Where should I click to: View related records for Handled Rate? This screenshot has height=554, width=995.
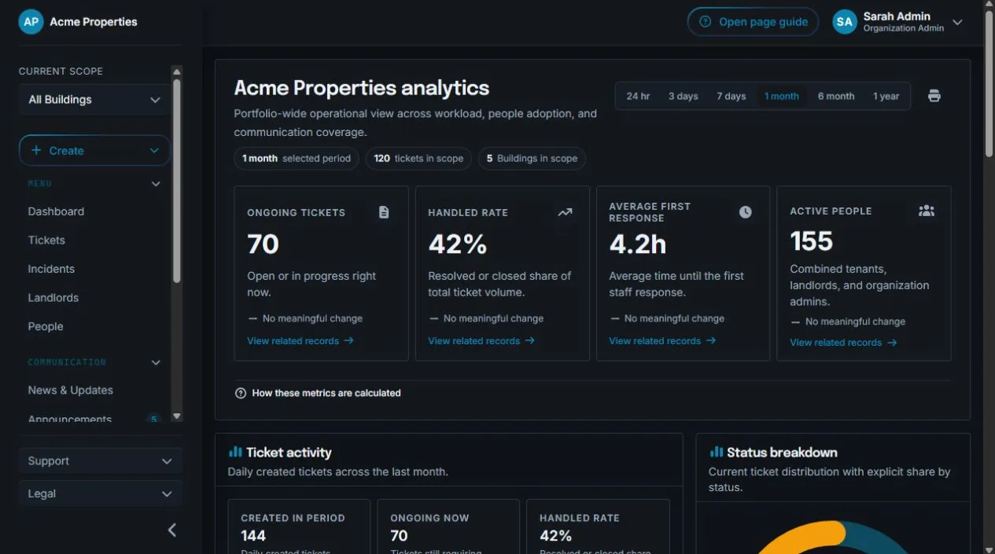(481, 341)
